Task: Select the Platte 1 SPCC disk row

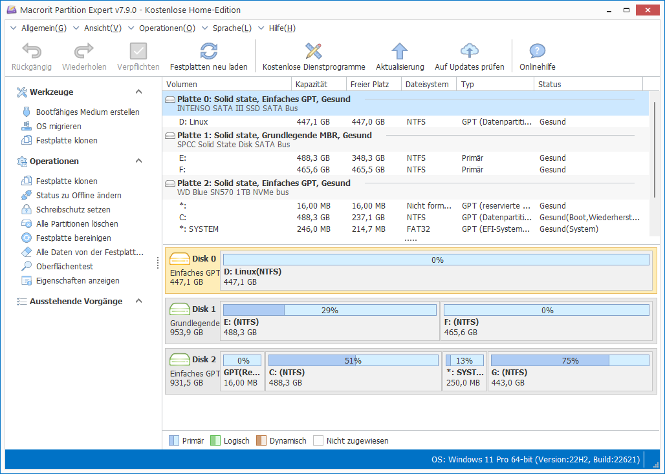Action: pos(406,139)
